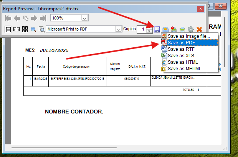Click the send by email icon

(x=165, y=29)
